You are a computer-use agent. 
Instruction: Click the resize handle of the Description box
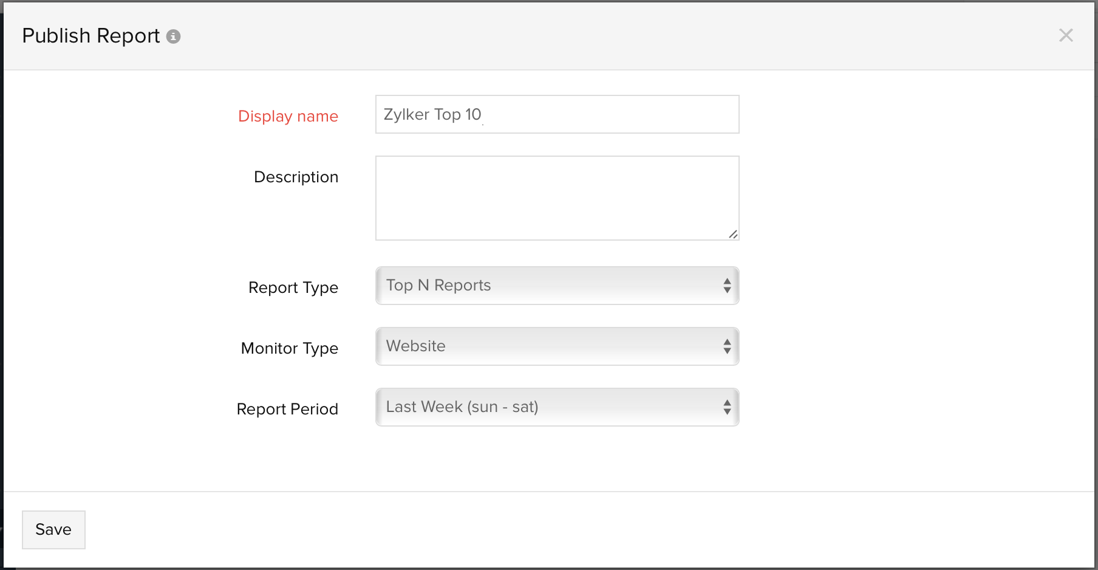click(734, 235)
